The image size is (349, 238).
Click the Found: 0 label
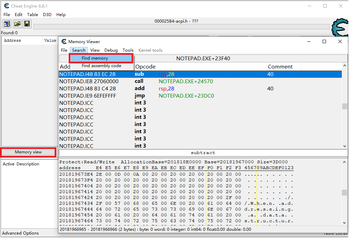(x=9, y=33)
